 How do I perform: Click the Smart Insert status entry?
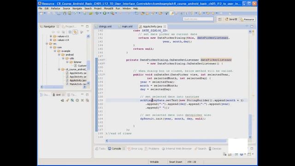175,162
